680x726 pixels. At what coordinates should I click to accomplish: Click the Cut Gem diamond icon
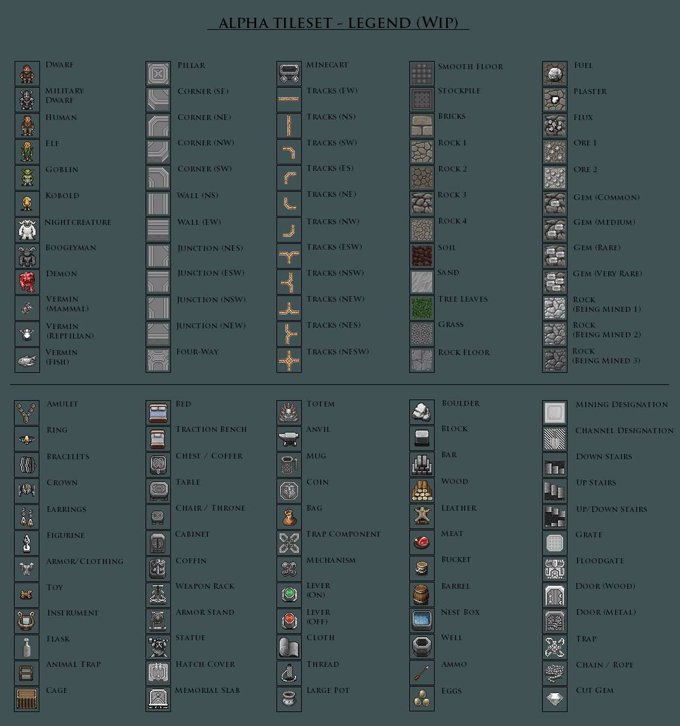coord(554,699)
